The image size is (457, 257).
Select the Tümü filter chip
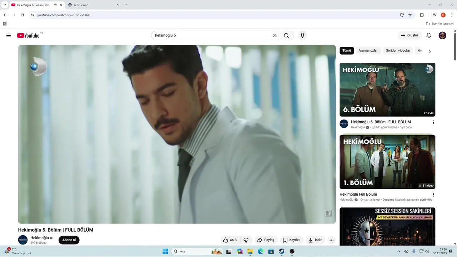[347, 51]
